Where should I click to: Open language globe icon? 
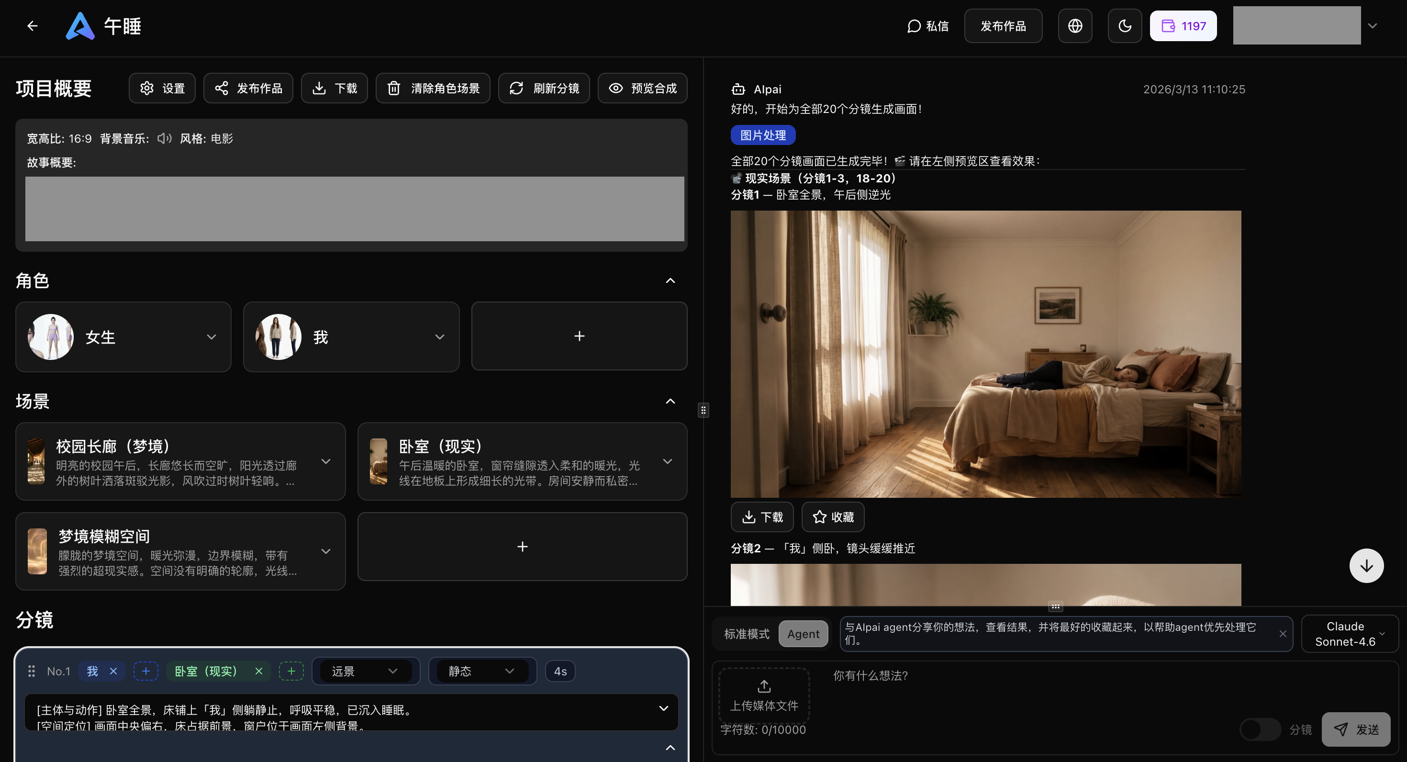click(x=1074, y=26)
